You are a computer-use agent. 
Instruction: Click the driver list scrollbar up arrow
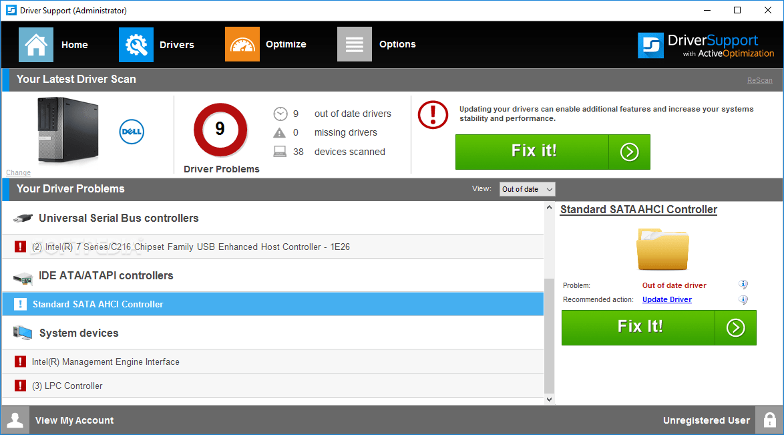(550, 207)
